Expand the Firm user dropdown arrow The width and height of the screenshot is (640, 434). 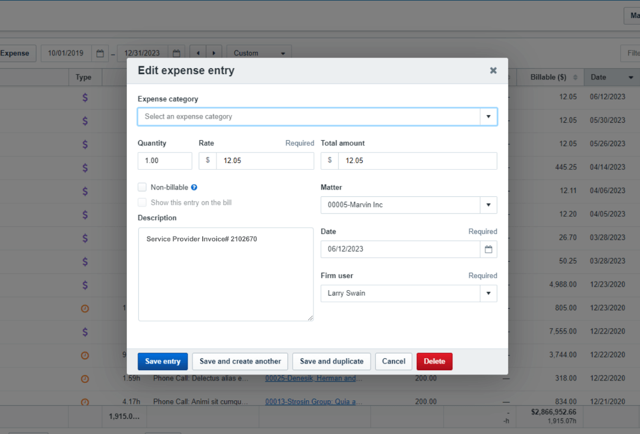[488, 293]
